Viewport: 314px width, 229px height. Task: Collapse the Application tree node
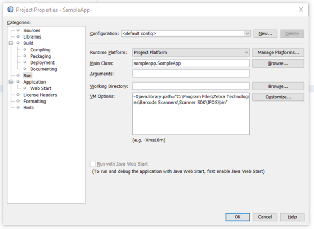(11, 82)
